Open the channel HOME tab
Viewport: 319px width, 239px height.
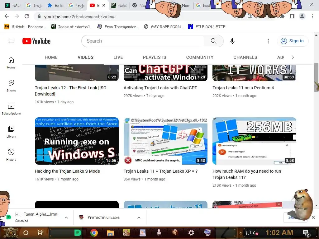coord(51,57)
